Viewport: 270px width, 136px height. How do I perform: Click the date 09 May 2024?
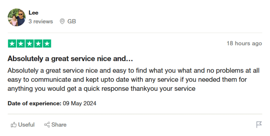(80, 103)
